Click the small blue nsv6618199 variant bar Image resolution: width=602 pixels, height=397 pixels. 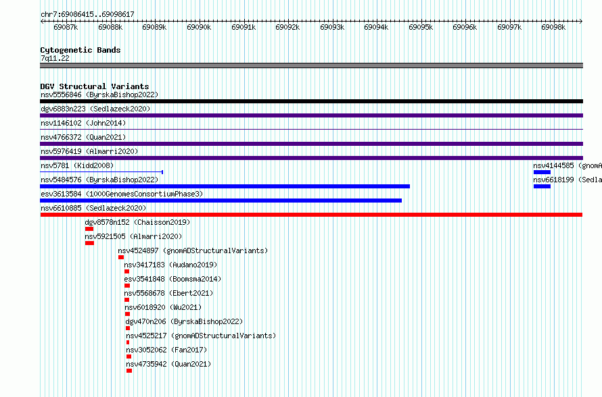[x=542, y=186]
